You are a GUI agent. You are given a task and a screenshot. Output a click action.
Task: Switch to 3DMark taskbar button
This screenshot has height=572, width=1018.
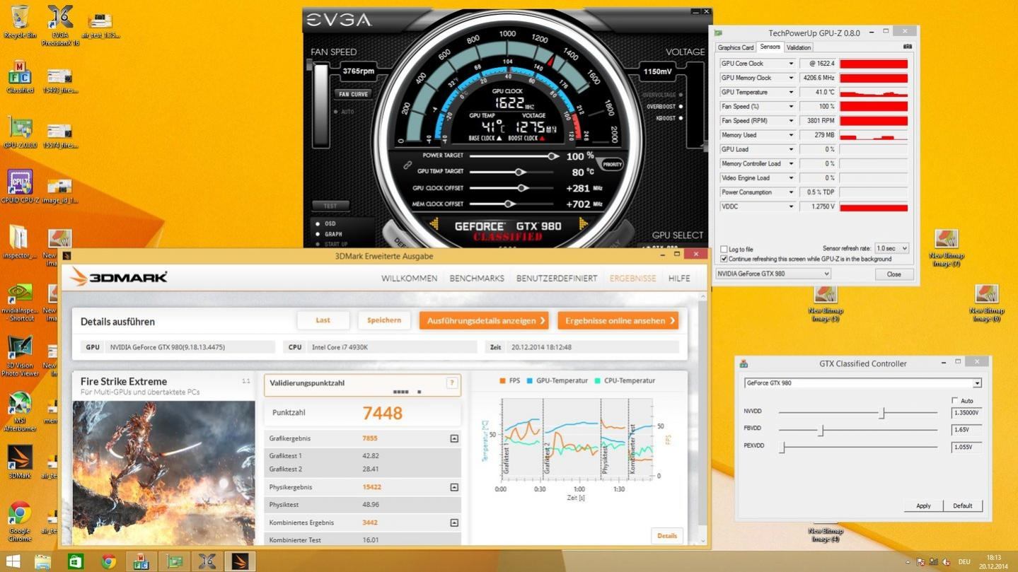click(239, 561)
